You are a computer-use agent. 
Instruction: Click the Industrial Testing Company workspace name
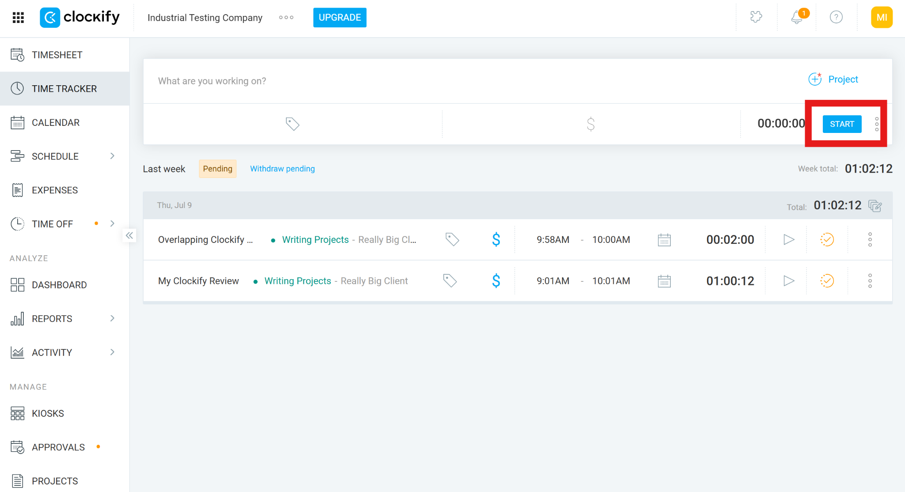pyautogui.click(x=205, y=18)
